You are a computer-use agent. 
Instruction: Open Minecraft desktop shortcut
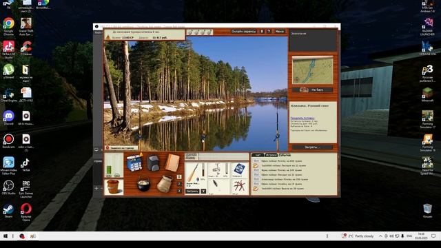click(x=427, y=95)
